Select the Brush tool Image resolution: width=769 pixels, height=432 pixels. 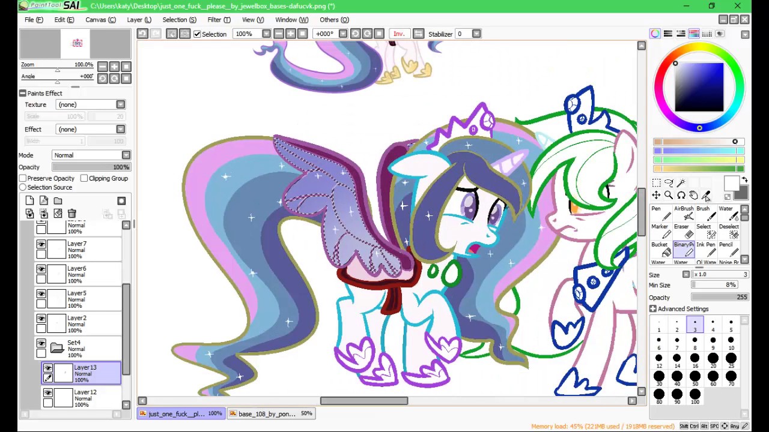pos(705,214)
